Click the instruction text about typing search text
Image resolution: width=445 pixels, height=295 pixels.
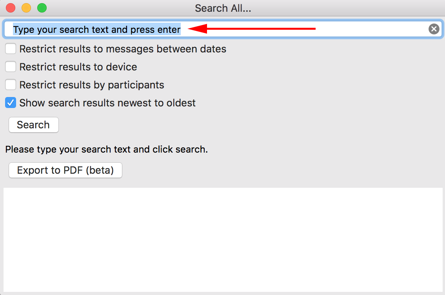click(x=106, y=149)
